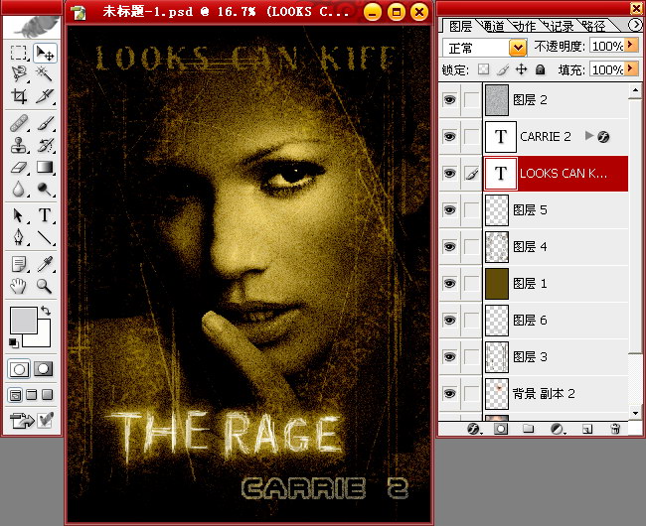Select the Eraser tool
The image size is (646, 526).
click(18, 167)
